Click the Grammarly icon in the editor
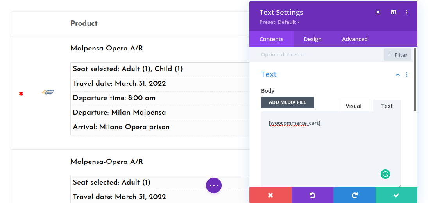This screenshot has width=428, height=203. click(x=385, y=174)
